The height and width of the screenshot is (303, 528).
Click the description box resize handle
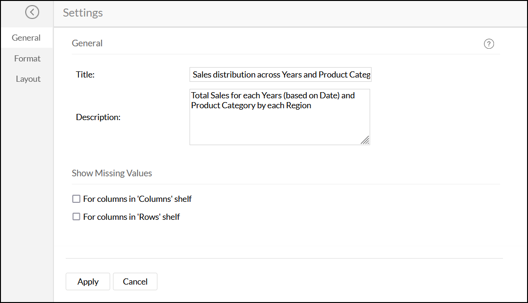tap(365, 140)
